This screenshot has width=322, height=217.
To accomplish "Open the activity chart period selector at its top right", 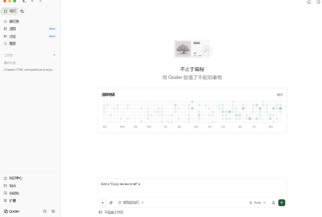I will (x=280, y=95).
